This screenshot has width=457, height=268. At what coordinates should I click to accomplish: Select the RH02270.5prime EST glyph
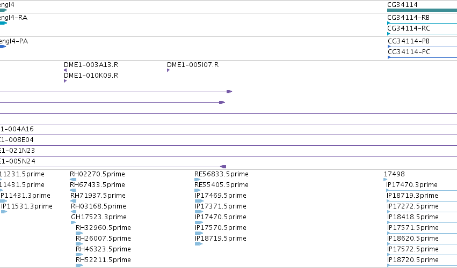[x=73, y=180]
